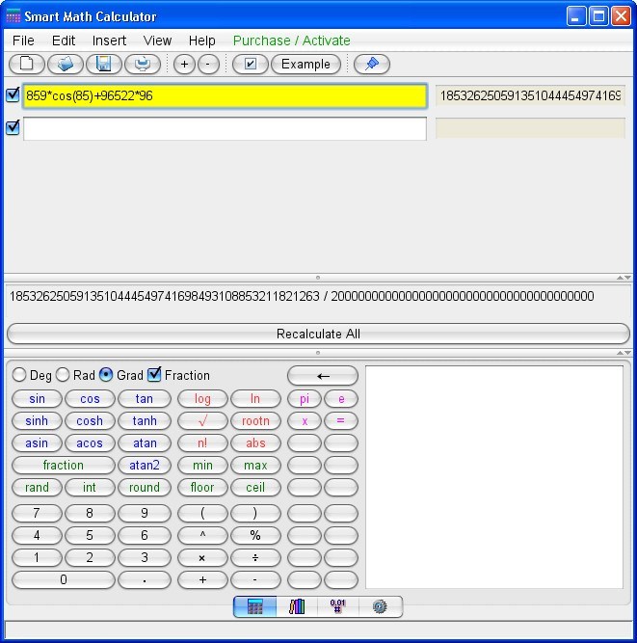The image size is (637, 643).
Task: Click the New document toolbar icon
Action: click(x=27, y=64)
